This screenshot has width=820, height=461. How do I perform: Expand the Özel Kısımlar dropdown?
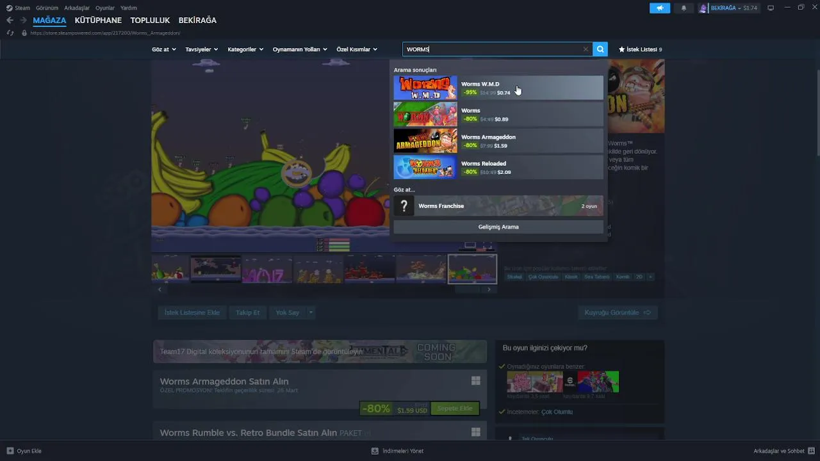click(357, 49)
